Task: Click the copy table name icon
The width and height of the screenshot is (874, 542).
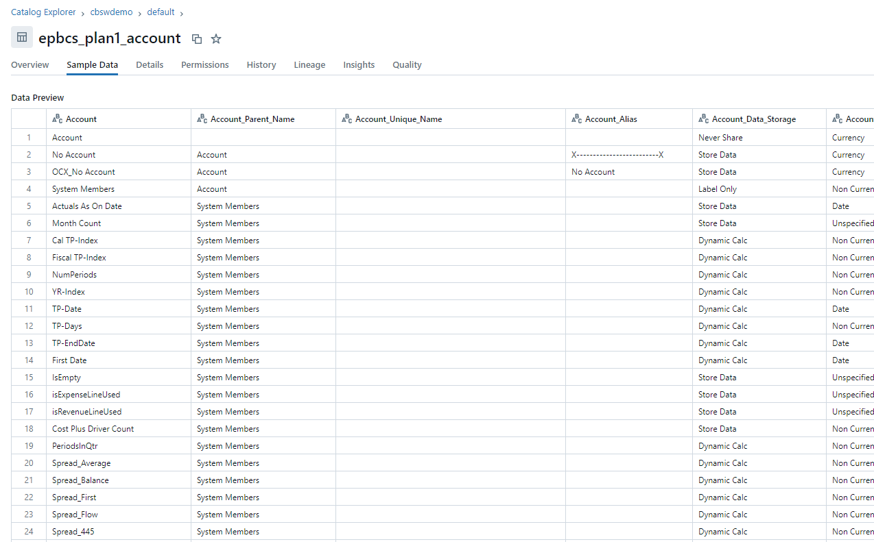Action: tap(197, 39)
